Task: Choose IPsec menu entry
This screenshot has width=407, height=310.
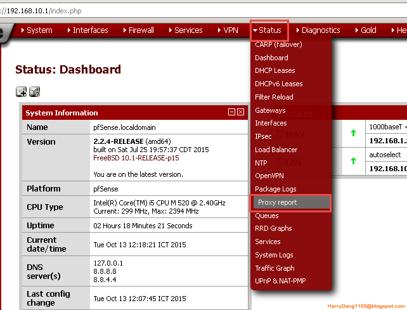Action: pos(263,136)
